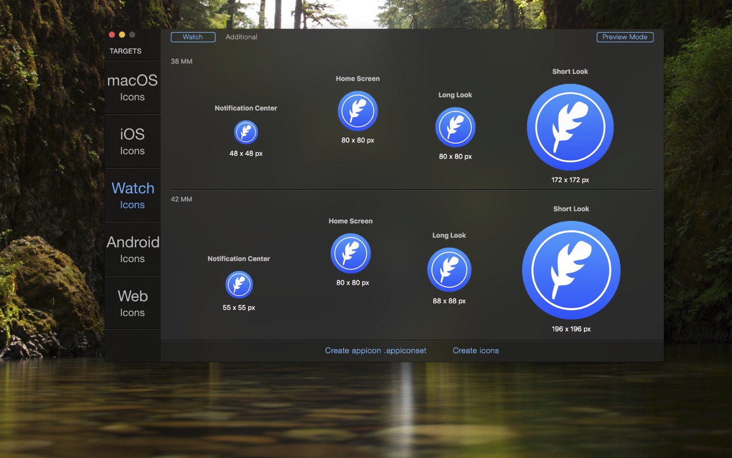
Task: Select iOS Icons target
Action: pyautogui.click(x=133, y=141)
